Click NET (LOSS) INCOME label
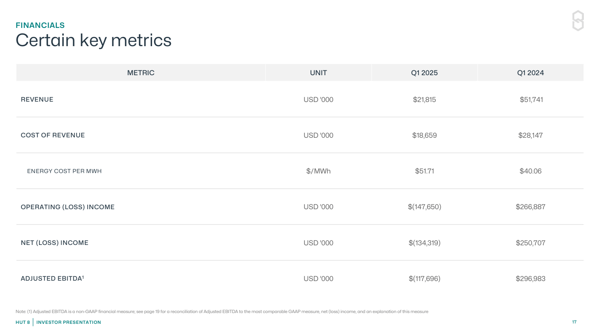 (x=55, y=243)
